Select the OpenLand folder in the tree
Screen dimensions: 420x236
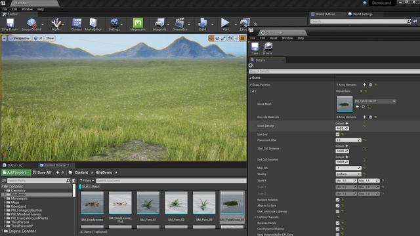point(18,206)
